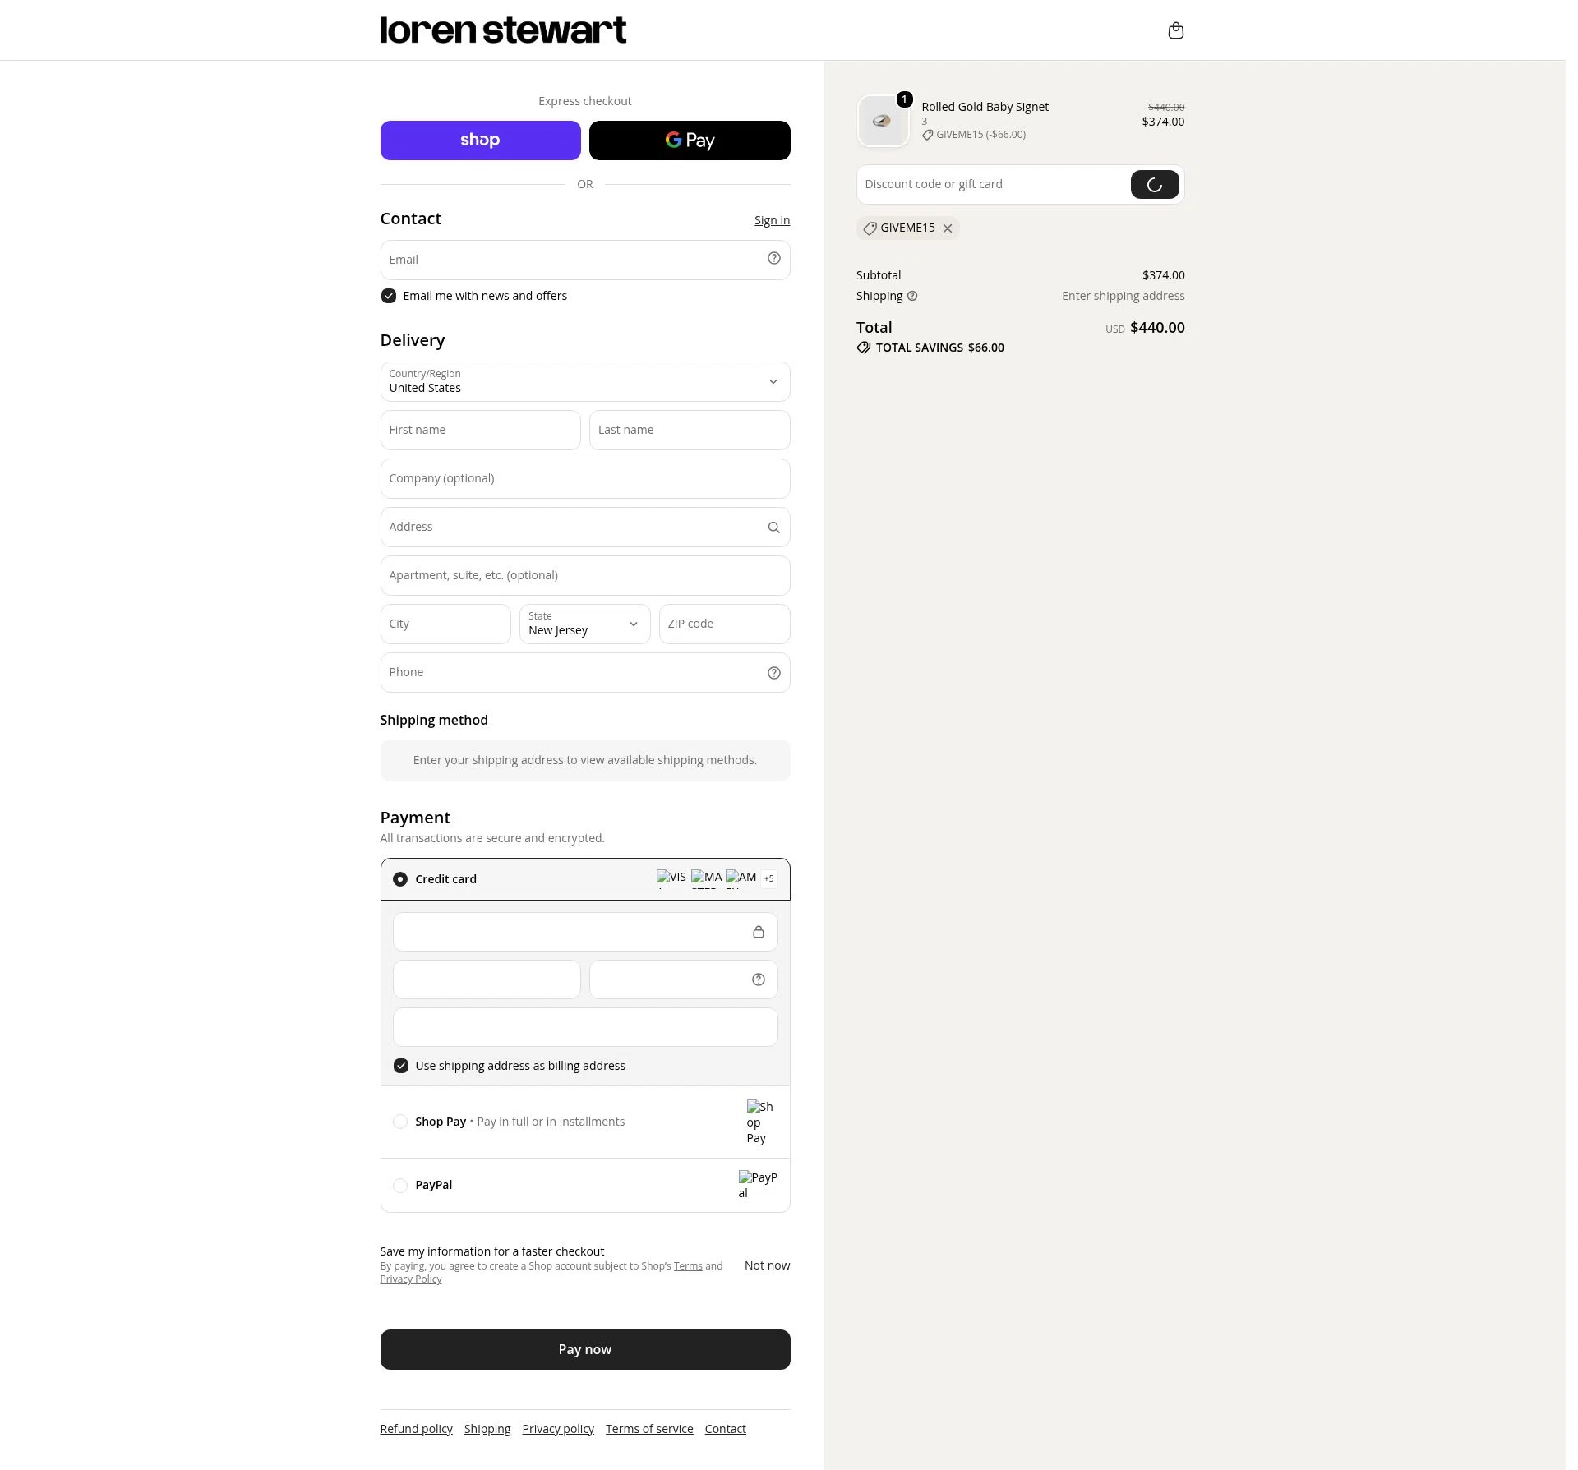The height and width of the screenshot is (1470, 1578).
Task: Click the address search magnifier icon
Action: pos(773,528)
